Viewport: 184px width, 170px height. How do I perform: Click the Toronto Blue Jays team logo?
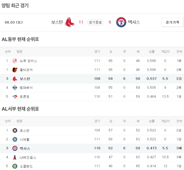(x=15, y=97)
